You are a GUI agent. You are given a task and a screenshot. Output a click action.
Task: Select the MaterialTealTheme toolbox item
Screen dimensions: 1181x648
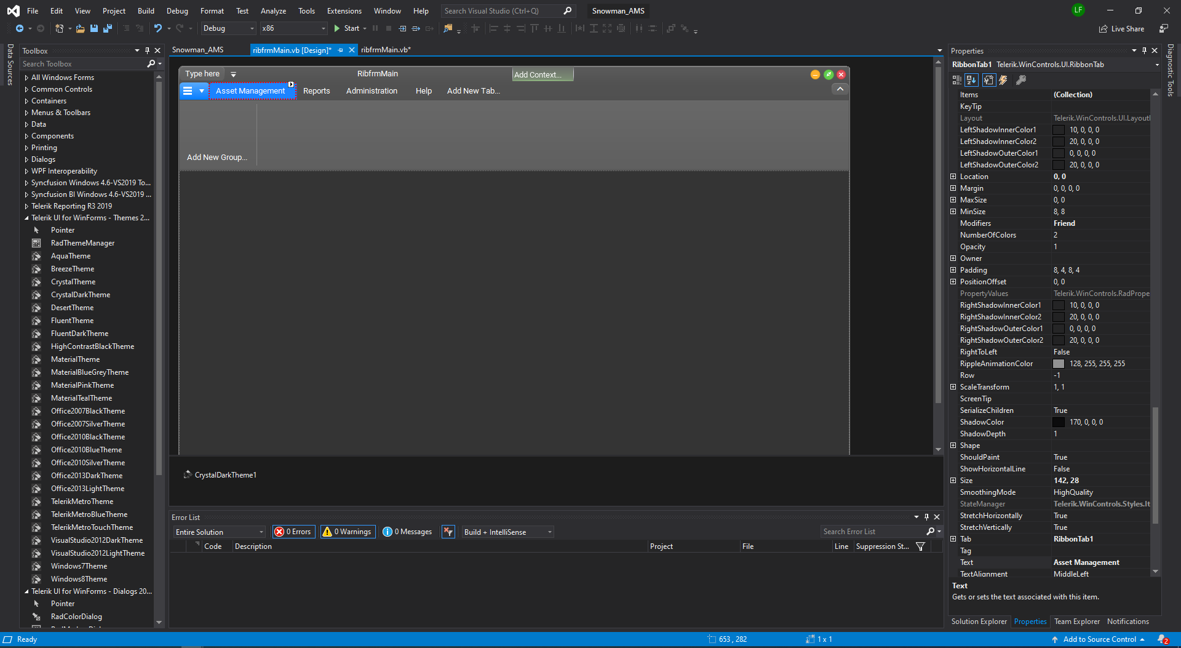coord(81,398)
